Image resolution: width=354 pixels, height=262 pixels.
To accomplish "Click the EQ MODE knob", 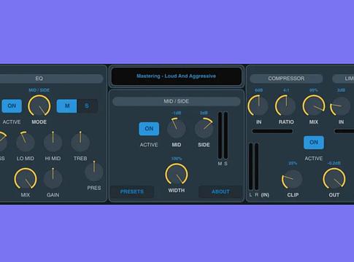I will [39, 106].
